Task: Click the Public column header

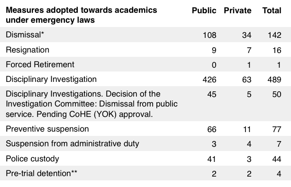Action: [204, 10]
